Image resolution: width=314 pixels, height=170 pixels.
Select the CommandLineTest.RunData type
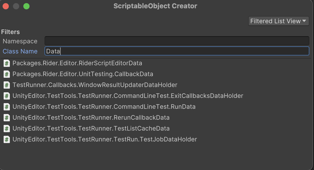[x=104, y=107]
